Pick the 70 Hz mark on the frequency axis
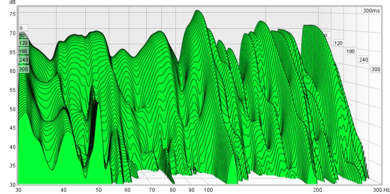The image size is (390, 194). 152,190
